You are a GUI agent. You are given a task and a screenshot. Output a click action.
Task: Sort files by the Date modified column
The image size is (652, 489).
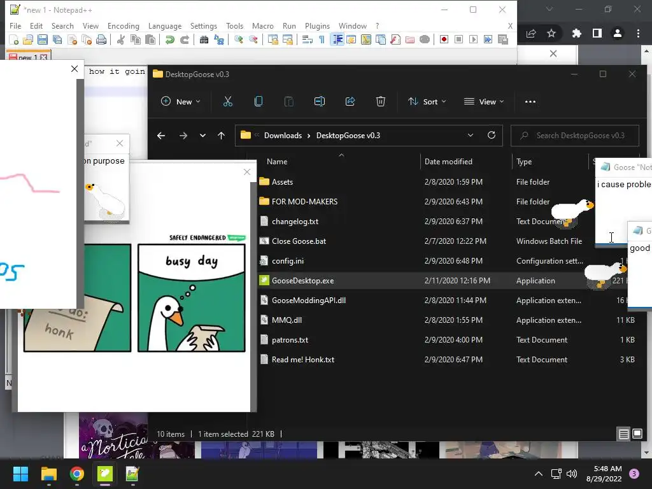coord(448,161)
